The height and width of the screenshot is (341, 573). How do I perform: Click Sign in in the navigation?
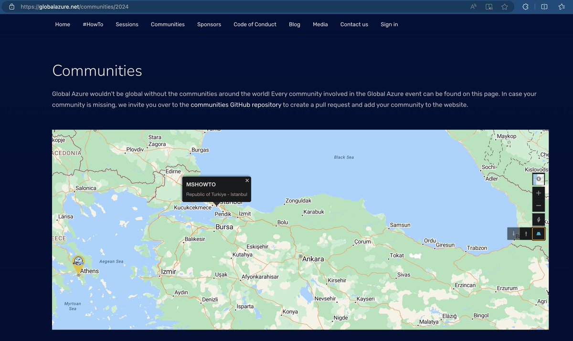click(x=389, y=24)
